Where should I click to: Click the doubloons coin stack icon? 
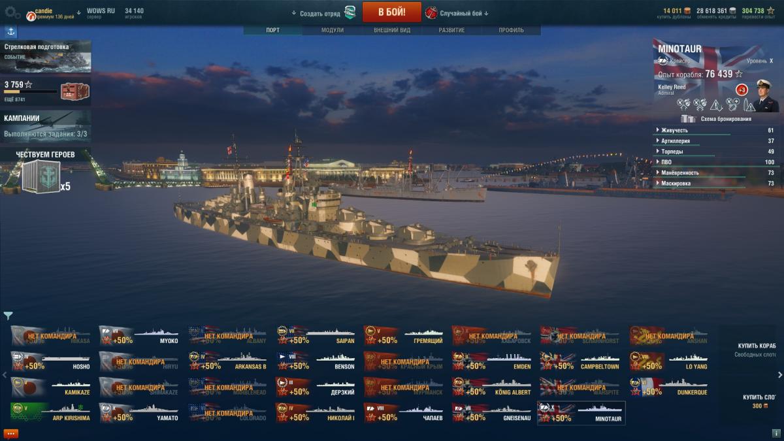click(687, 11)
